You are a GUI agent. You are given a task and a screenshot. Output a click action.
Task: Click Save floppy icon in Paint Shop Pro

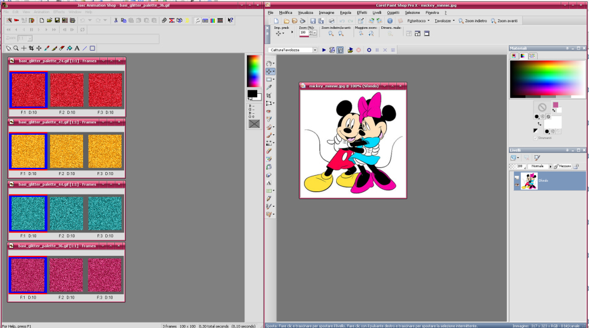tap(313, 21)
